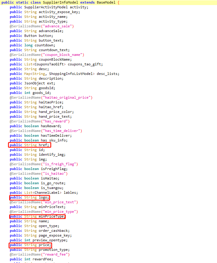Click on 'public String activity_name;'
The height and width of the screenshot is (263, 217).
tap(38, 17)
